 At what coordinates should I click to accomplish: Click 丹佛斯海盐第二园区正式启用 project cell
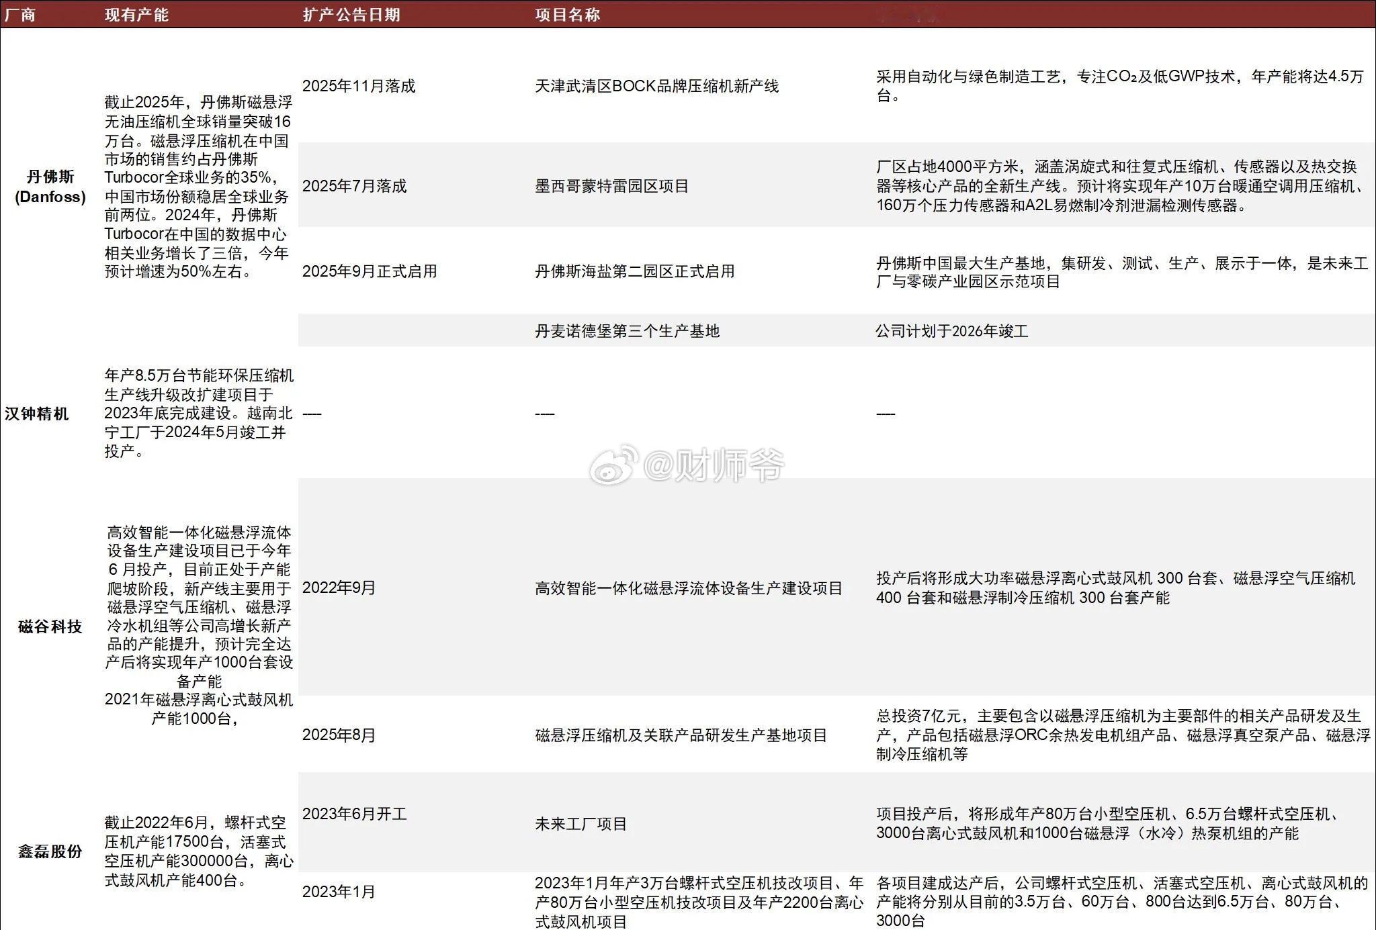point(634,271)
